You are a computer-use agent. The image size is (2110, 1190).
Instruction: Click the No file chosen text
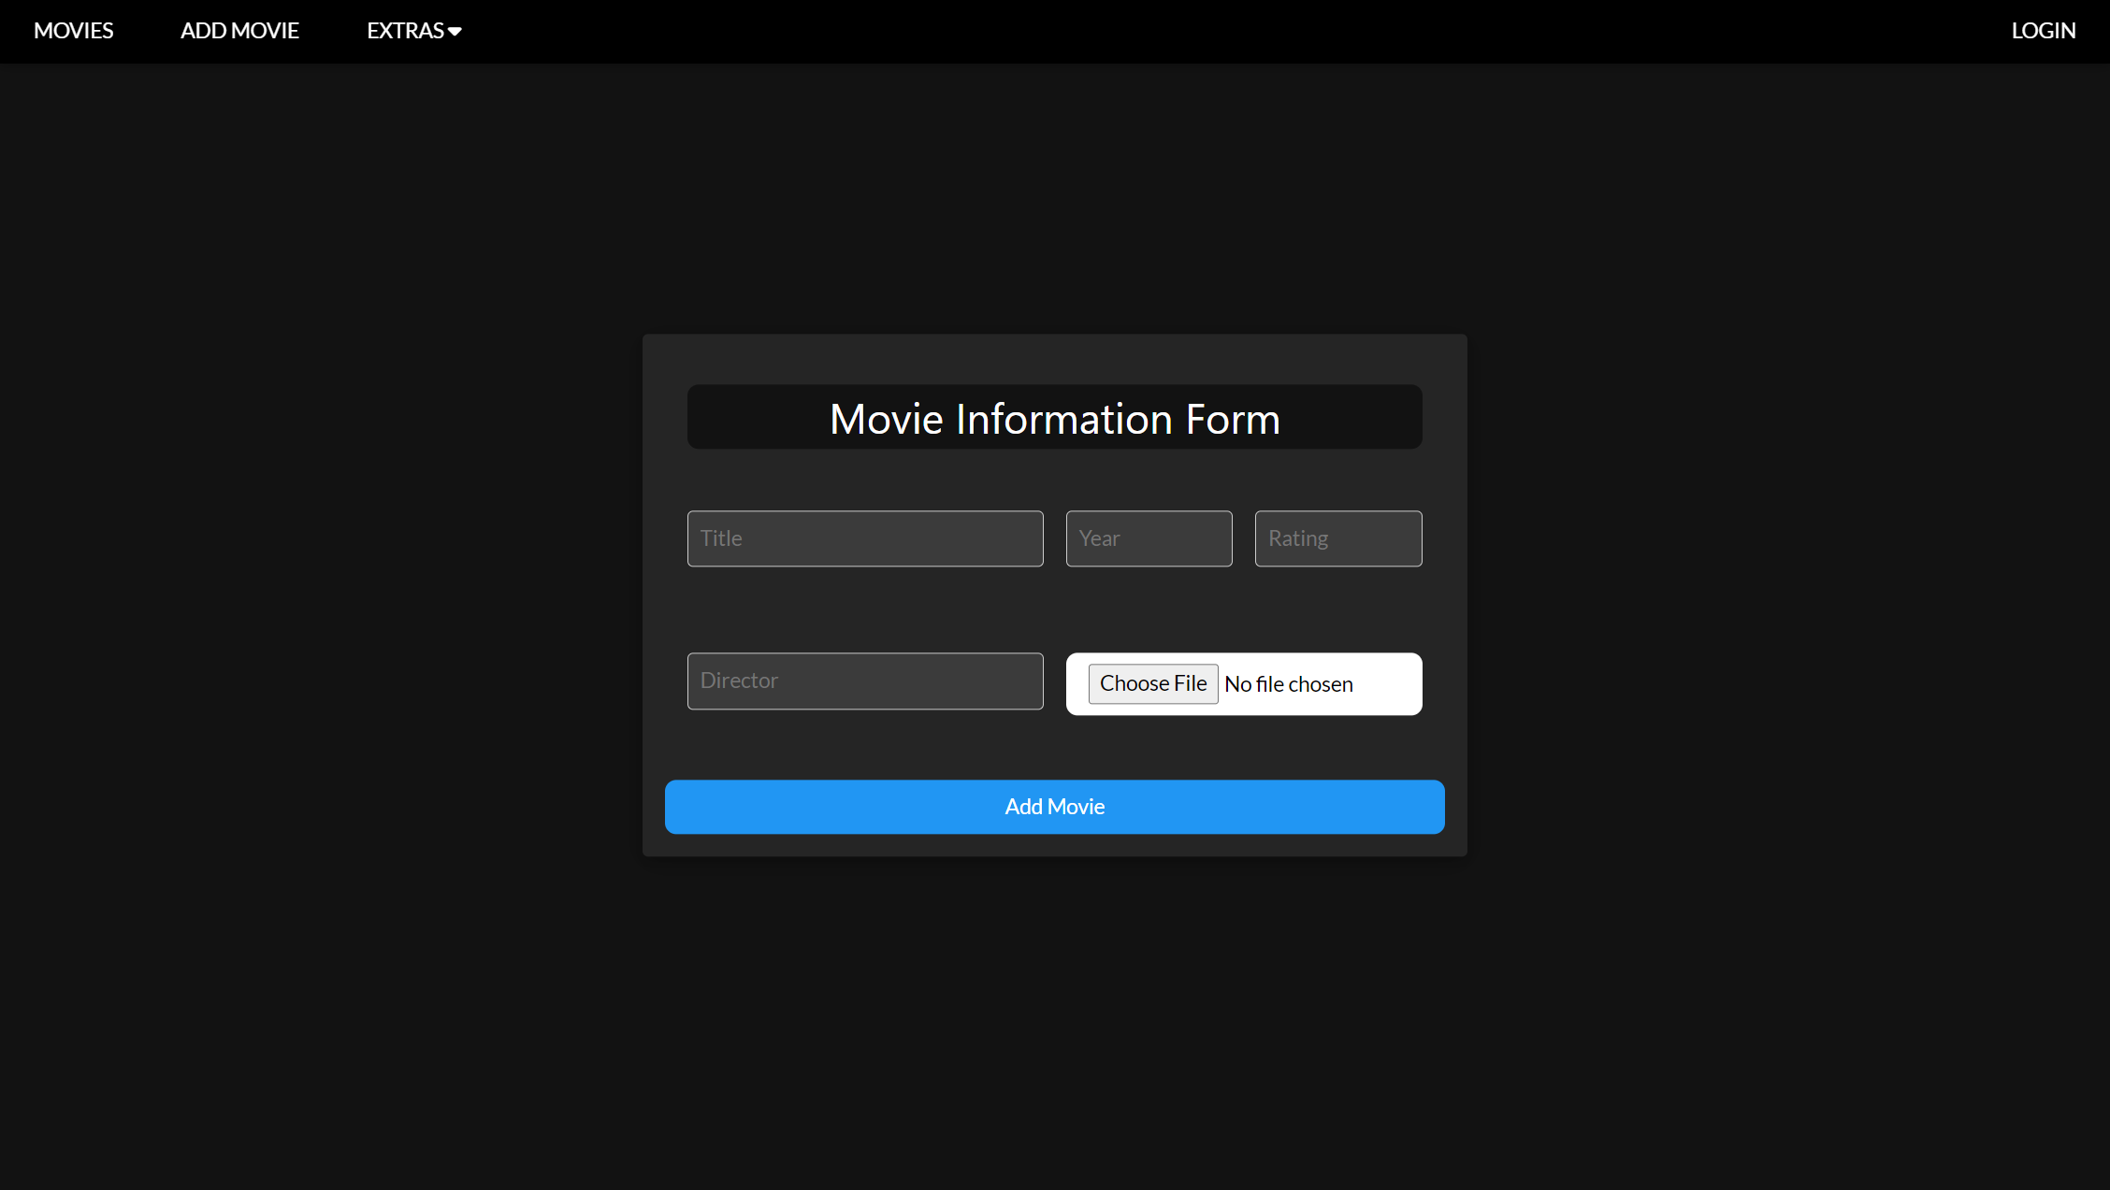click(x=1288, y=683)
